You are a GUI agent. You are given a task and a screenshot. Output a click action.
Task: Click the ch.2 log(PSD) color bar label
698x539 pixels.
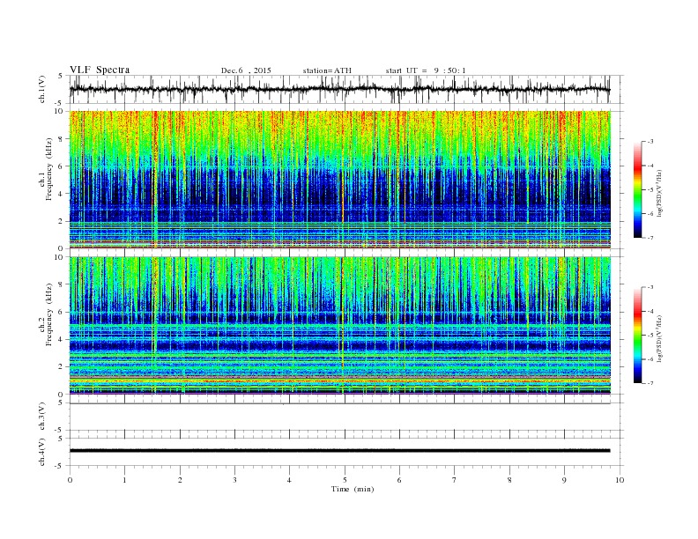(659, 338)
